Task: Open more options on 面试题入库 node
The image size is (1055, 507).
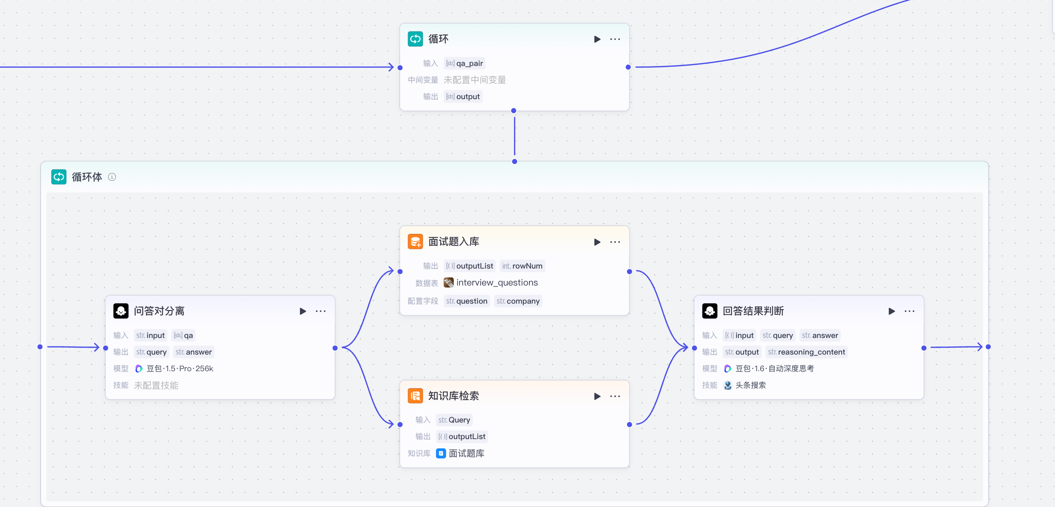Action: pyautogui.click(x=615, y=242)
